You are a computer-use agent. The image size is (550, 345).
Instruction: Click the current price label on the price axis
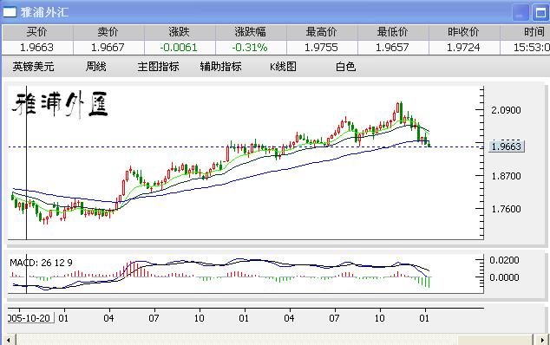507,146
